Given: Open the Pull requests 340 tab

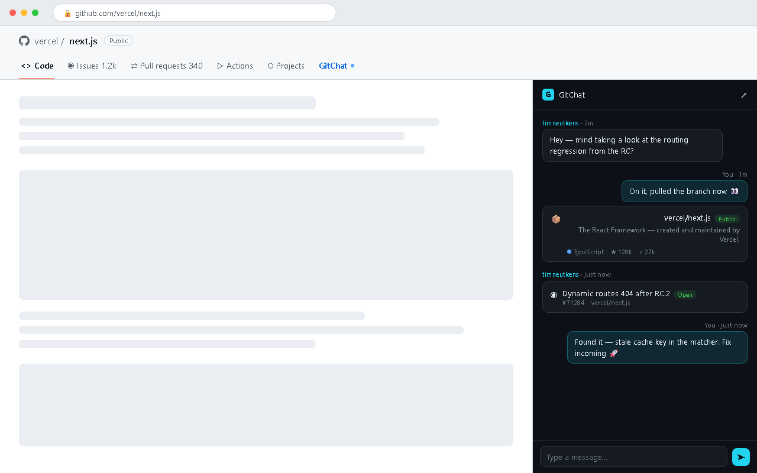Looking at the screenshot, I should pos(167,66).
